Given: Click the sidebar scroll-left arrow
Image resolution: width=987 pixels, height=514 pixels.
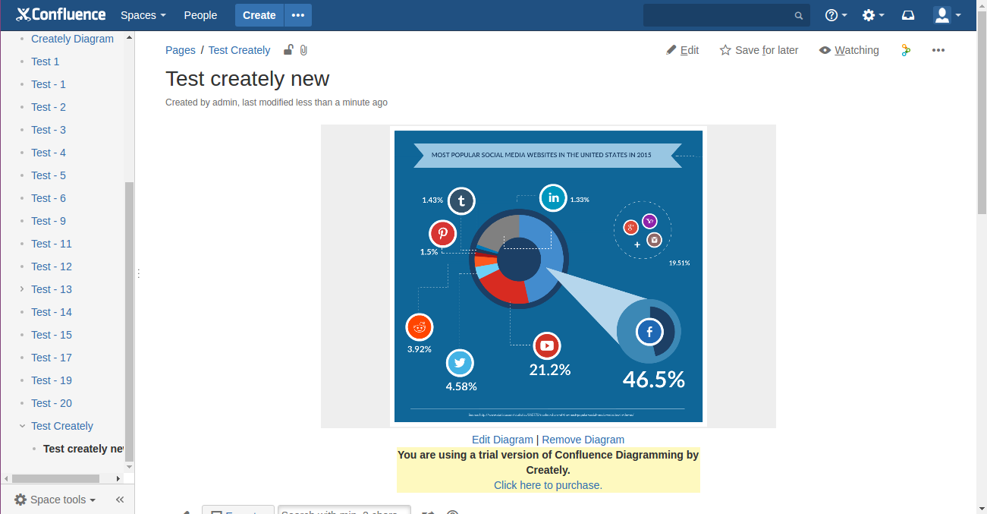Looking at the screenshot, I should click(x=7, y=478).
